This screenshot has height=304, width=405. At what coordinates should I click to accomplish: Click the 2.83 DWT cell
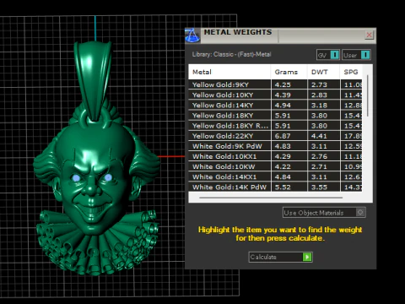pos(324,95)
